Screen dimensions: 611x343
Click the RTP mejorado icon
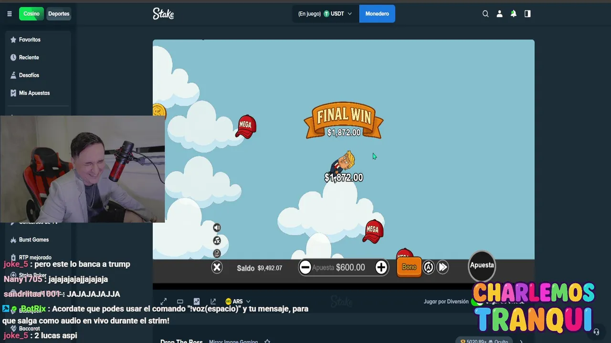tap(13, 257)
